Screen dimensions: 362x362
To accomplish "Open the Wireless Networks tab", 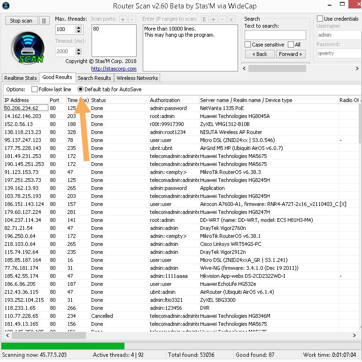I will point(137,78).
